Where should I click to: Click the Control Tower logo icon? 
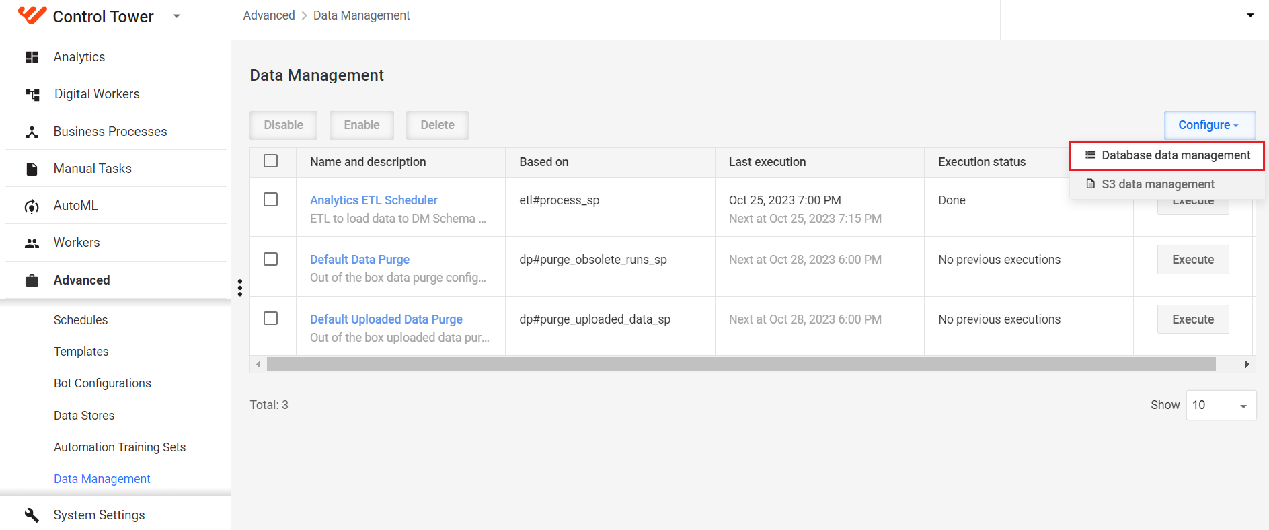pyautogui.click(x=32, y=15)
